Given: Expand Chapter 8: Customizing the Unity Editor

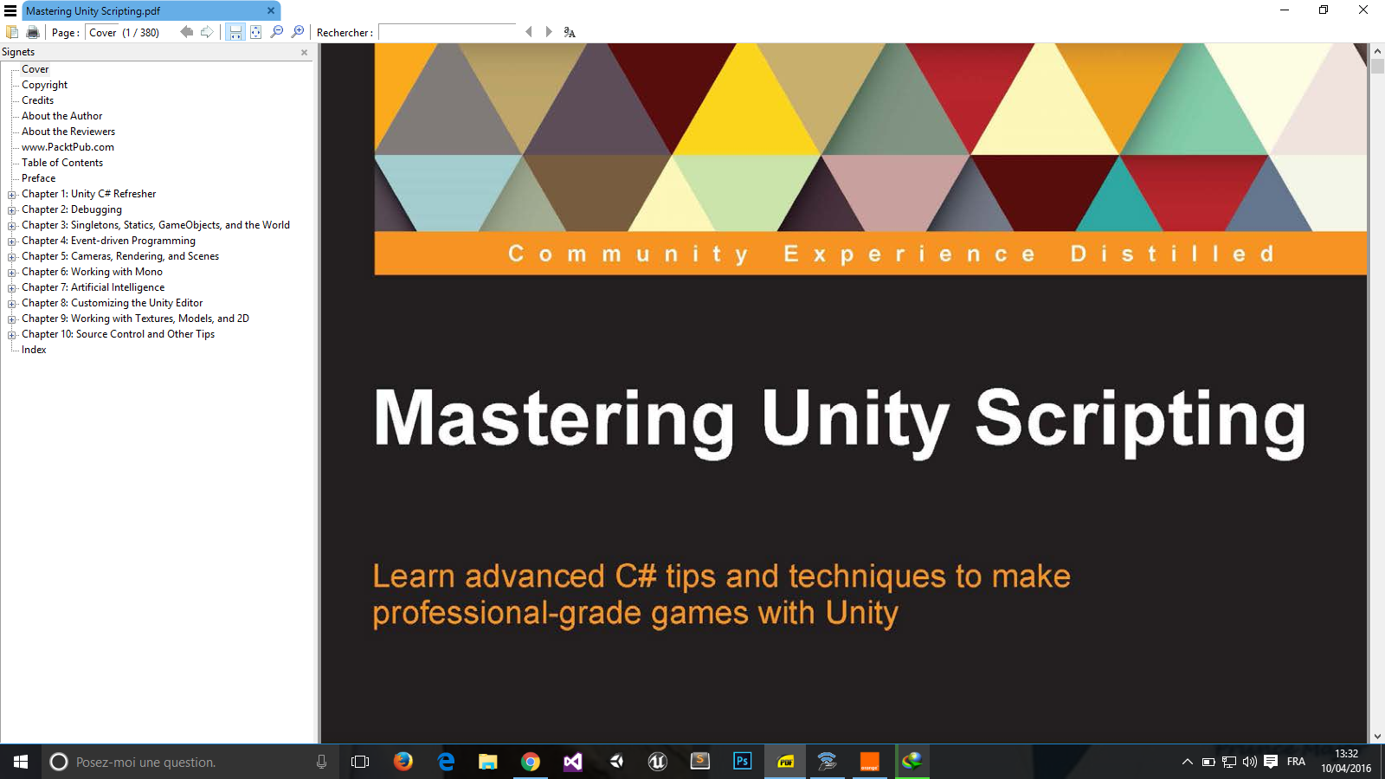Looking at the screenshot, I should pos(12,304).
